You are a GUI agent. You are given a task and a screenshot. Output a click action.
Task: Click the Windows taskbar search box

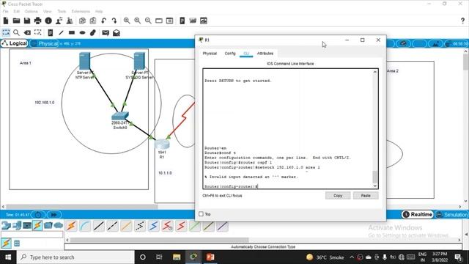pyautogui.click(x=76, y=257)
